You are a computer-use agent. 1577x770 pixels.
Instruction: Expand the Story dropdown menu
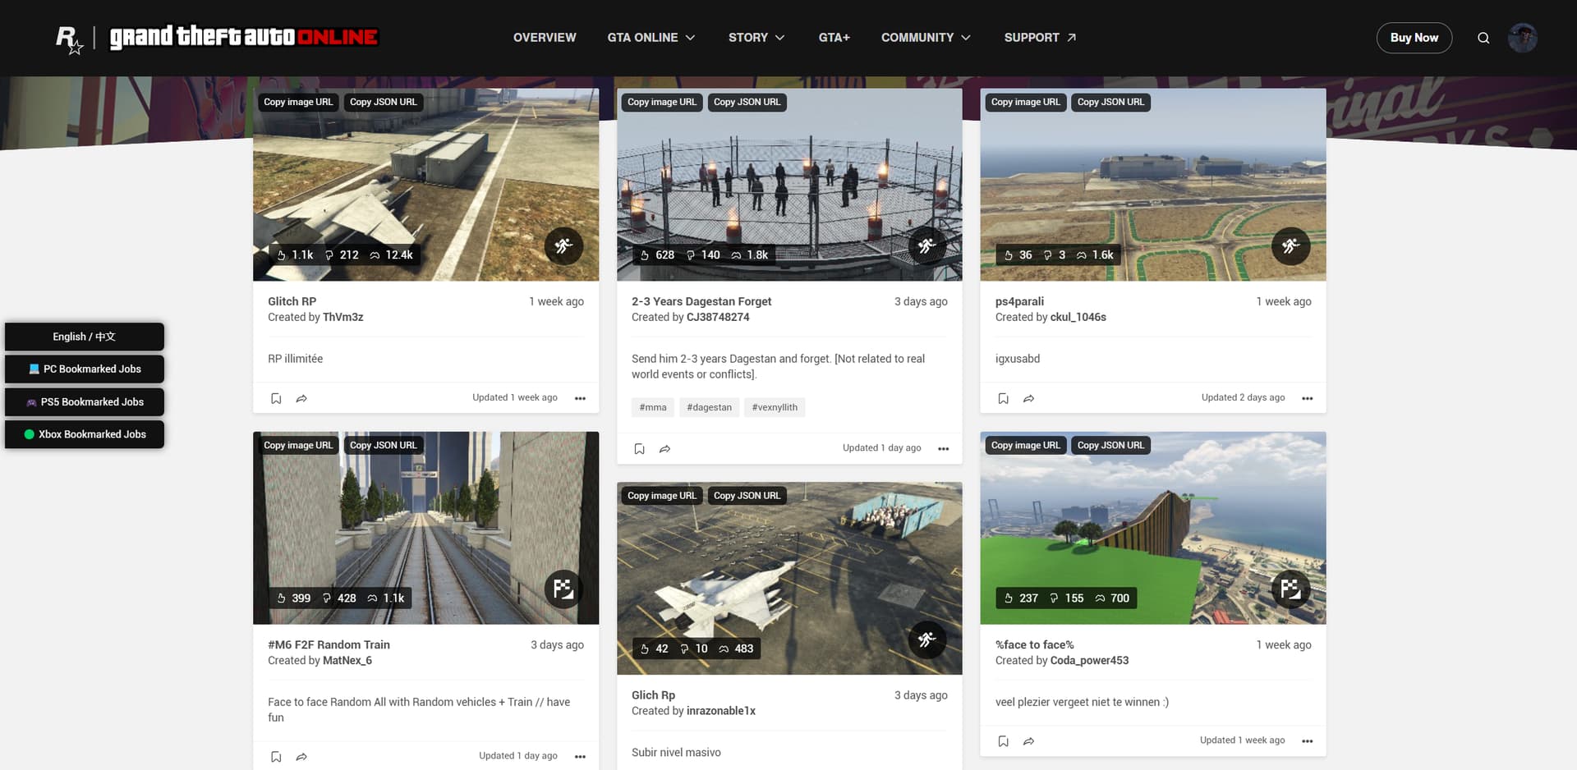[756, 38]
